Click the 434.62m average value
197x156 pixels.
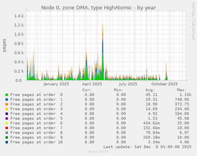(x=151, y=123)
